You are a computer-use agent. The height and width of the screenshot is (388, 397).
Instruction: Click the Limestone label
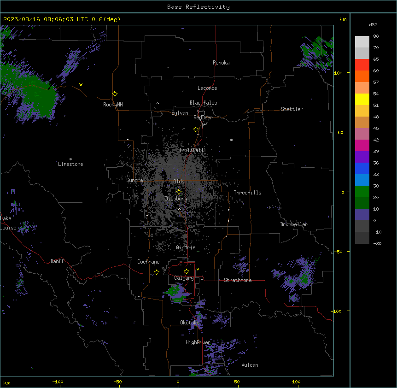pyautogui.click(x=70, y=164)
